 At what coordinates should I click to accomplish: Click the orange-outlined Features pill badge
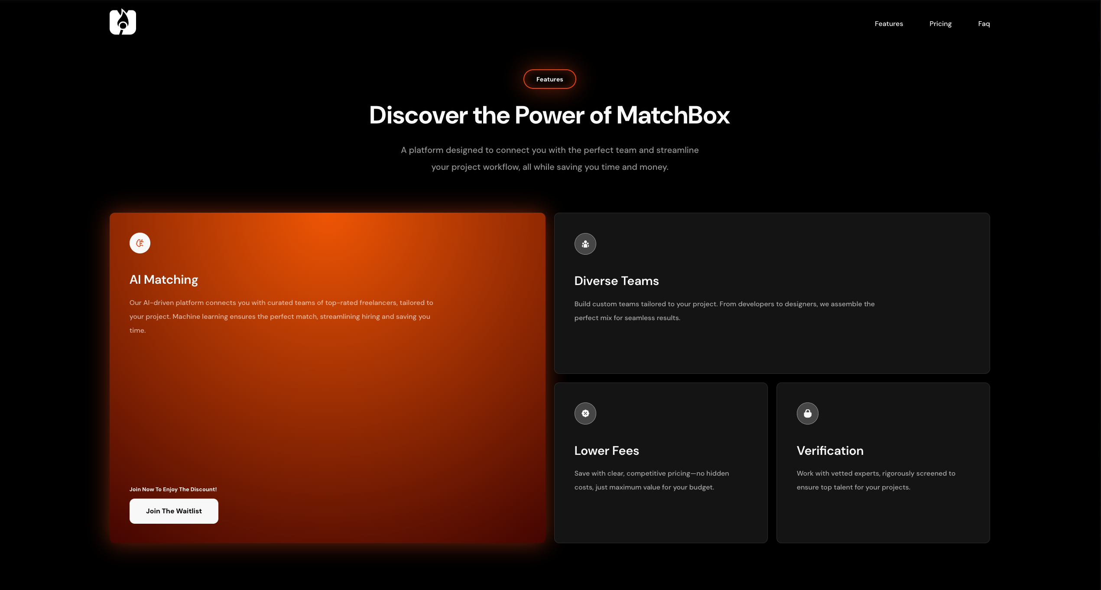(549, 79)
